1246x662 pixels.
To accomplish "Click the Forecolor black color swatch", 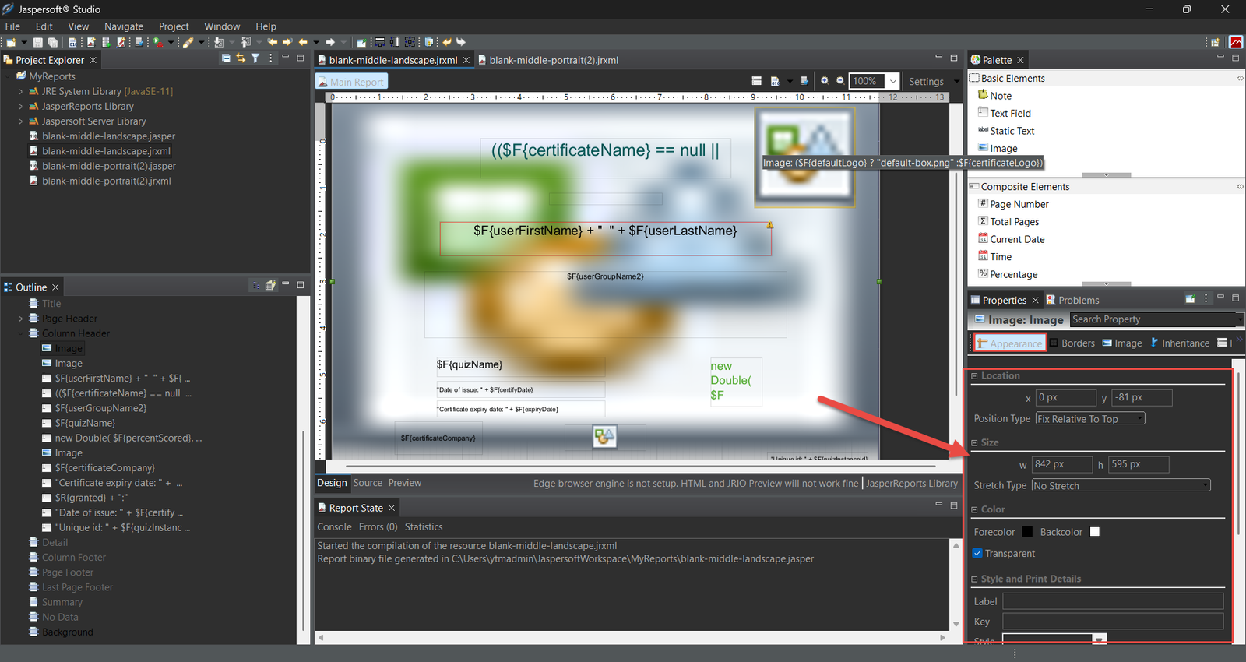I will tap(1027, 532).
